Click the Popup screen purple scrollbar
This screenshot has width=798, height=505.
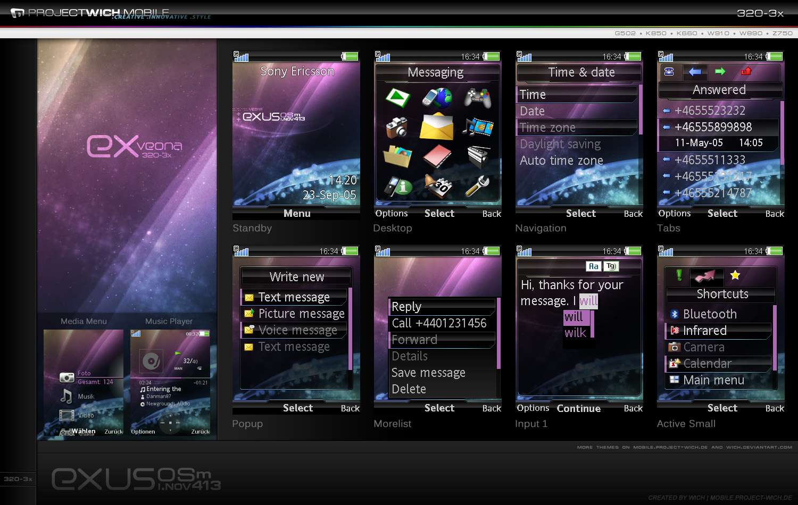point(350,329)
